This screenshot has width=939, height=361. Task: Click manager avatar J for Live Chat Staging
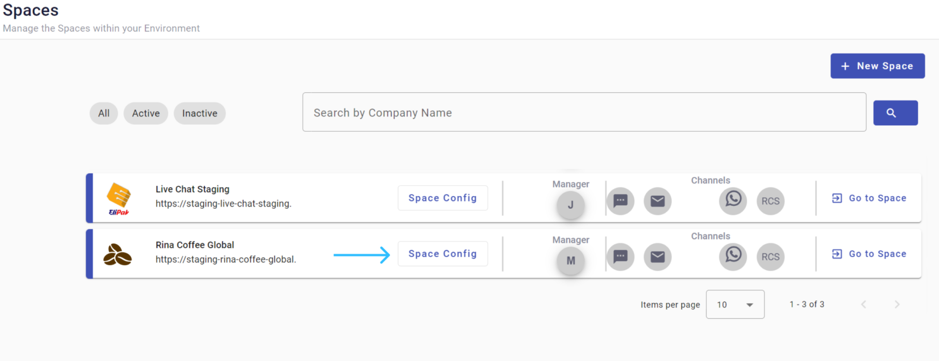(x=570, y=205)
